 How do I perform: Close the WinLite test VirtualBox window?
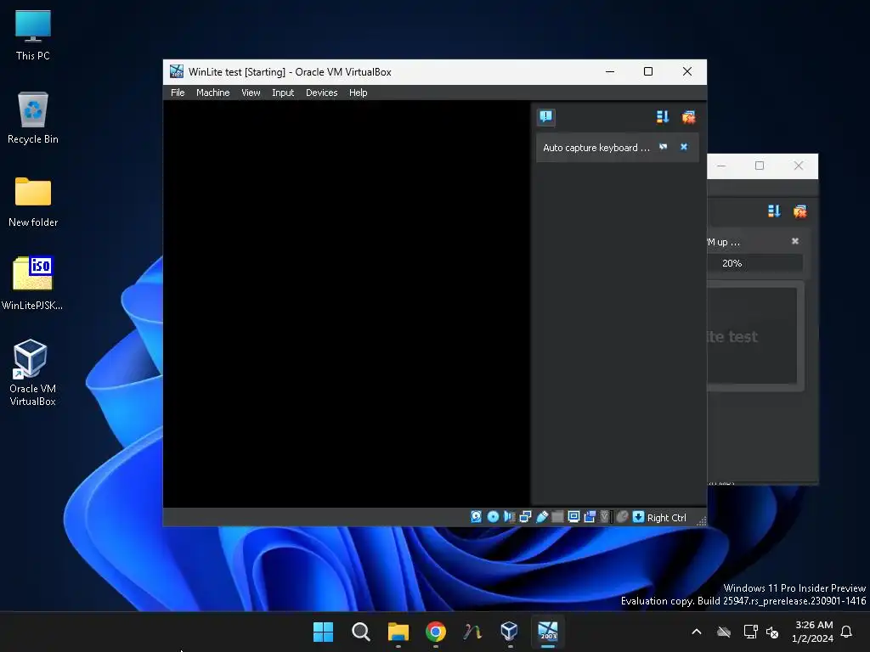[686, 71]
